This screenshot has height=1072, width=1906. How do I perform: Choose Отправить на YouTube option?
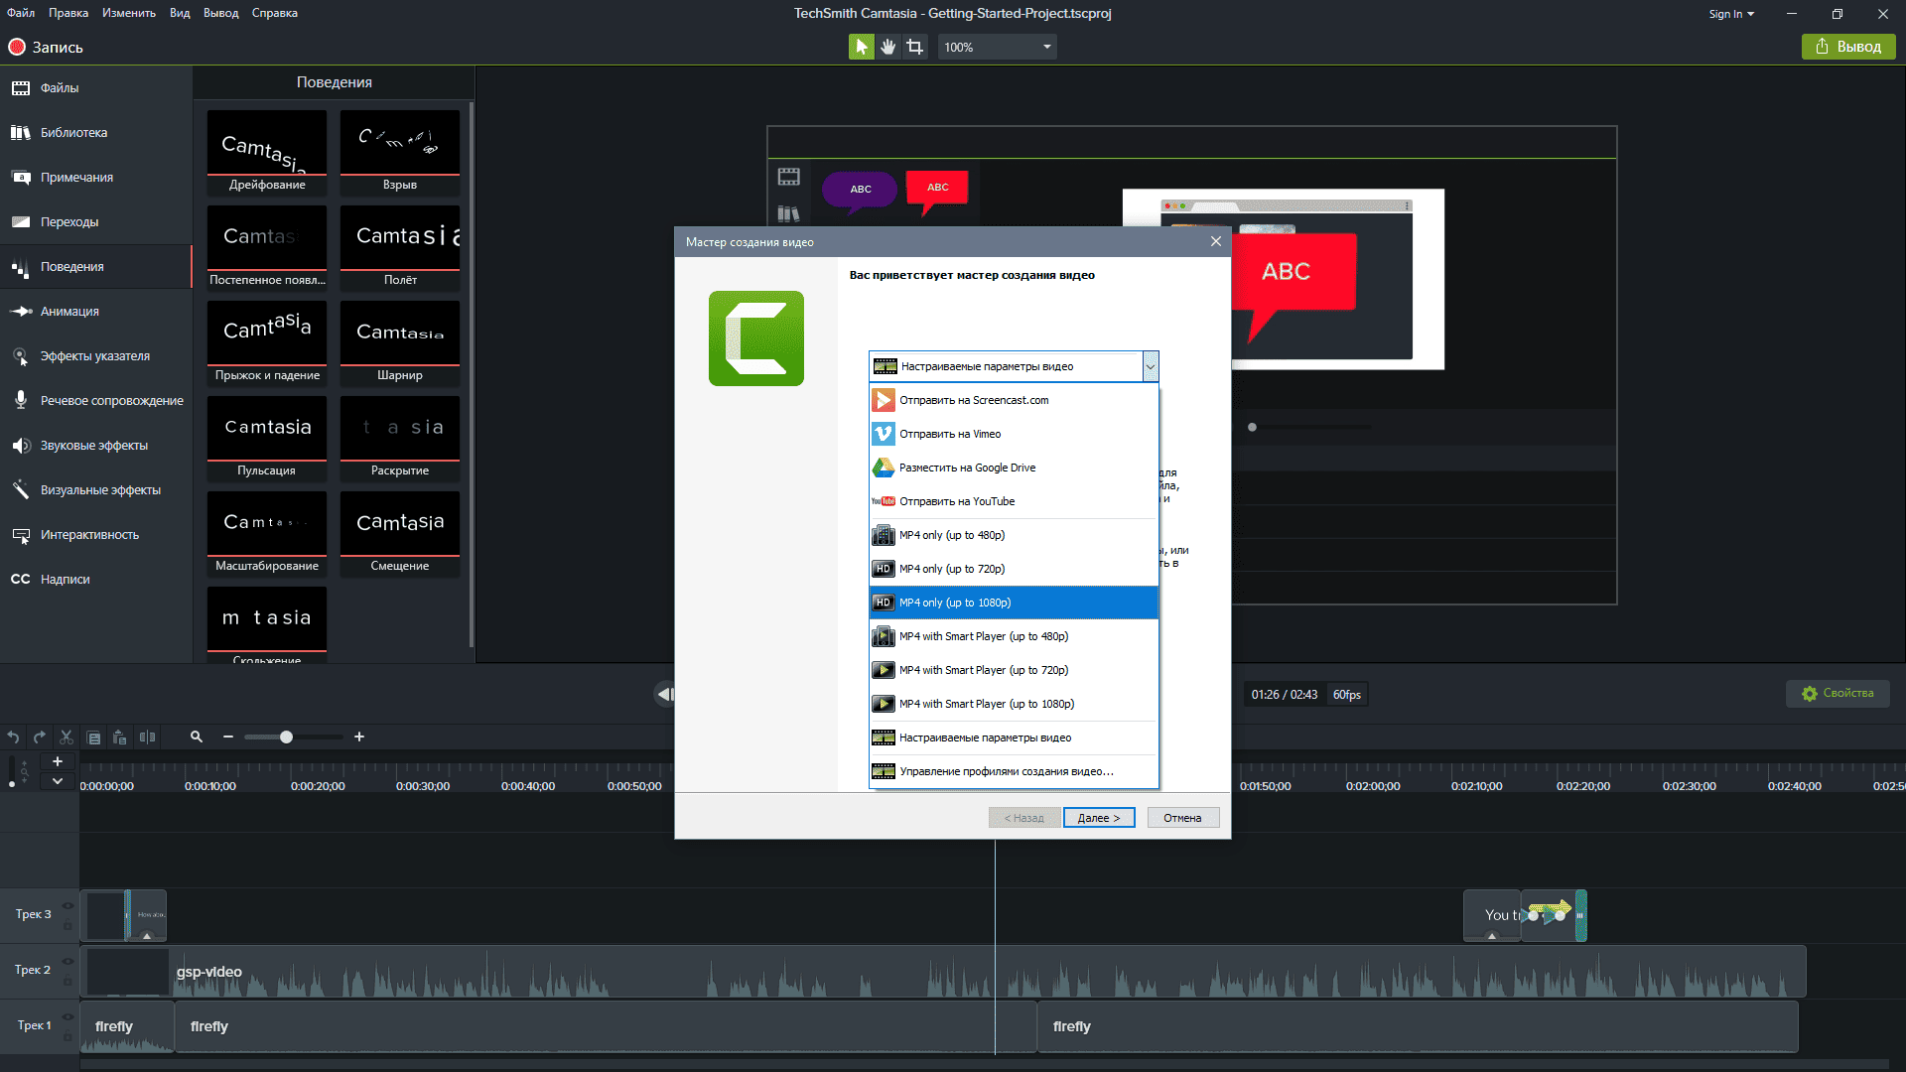click(x=1014, y=501)
